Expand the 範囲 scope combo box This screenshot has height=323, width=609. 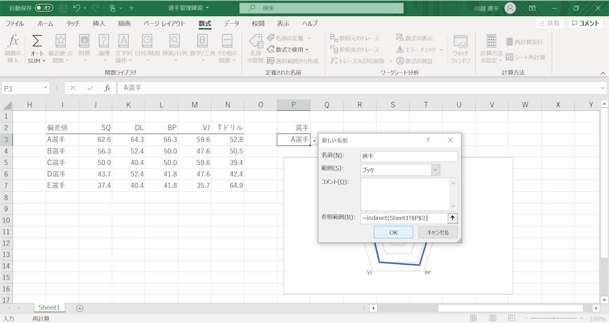(435, 170)
